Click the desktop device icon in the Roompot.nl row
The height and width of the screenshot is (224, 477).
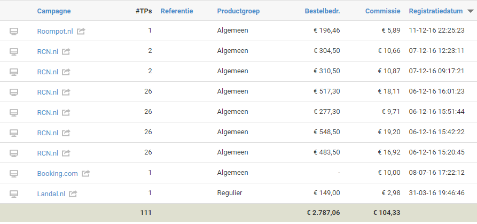click(x=14, y=31)
